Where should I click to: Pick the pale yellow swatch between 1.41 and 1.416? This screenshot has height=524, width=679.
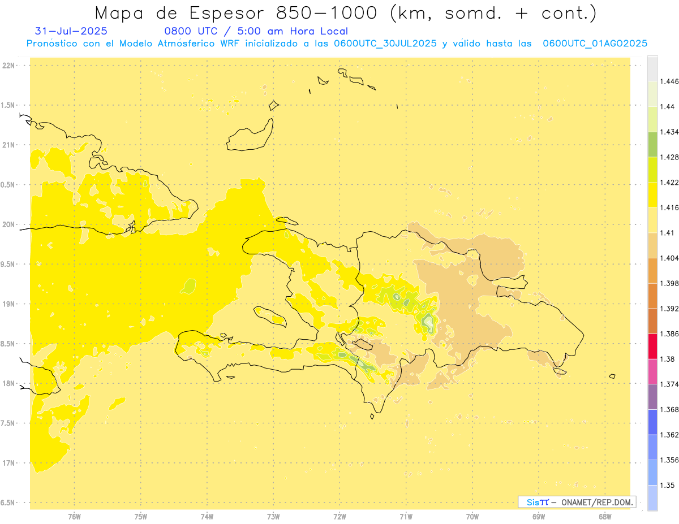(652, 220)
